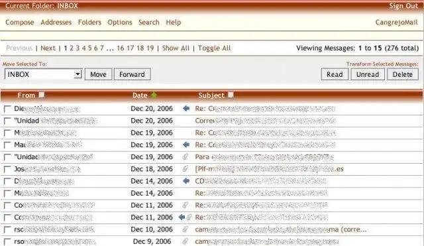
Task: Click the green Date sort arrow
Action: pyautogui.click(x=154, y=95)
